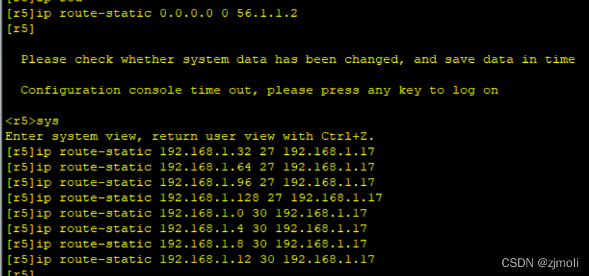The width and height of the screenshot is (589, 276).
Task: Click the cut-off command line at top
Action: (x=39, y=2)
